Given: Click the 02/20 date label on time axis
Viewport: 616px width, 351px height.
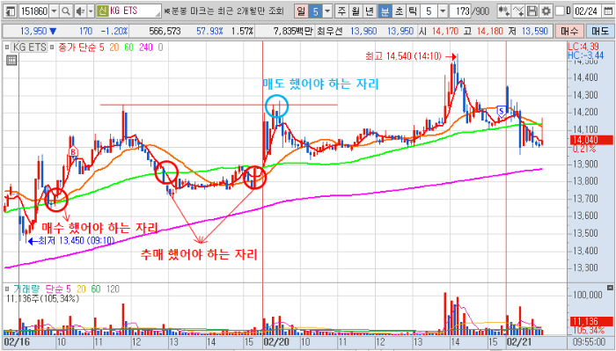Looking at the screenshot, I should pyautogui.click(x=277, y=342).
